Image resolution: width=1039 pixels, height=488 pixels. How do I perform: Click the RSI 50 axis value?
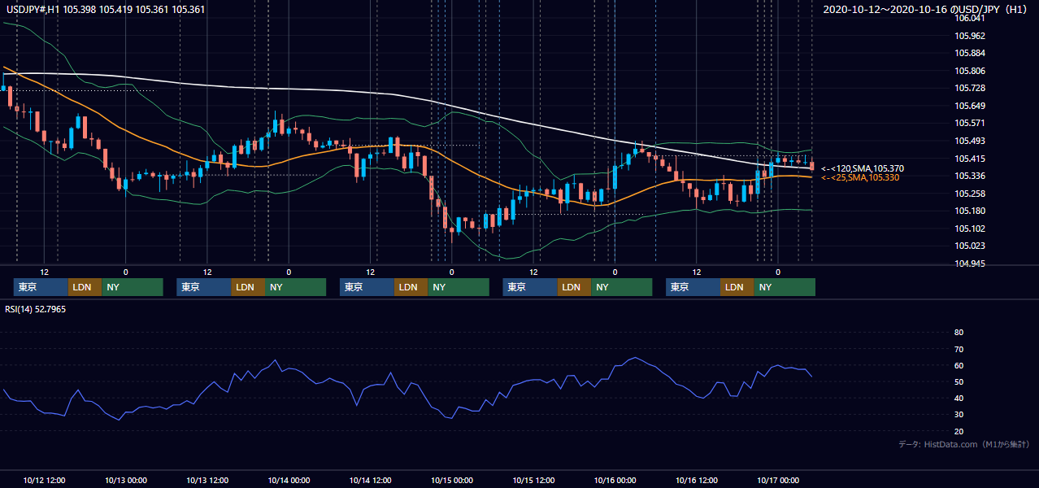[x=959, y=381]
